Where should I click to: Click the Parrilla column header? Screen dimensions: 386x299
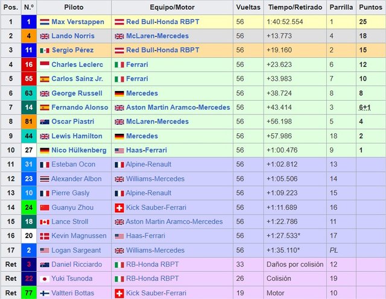(341, 7)
